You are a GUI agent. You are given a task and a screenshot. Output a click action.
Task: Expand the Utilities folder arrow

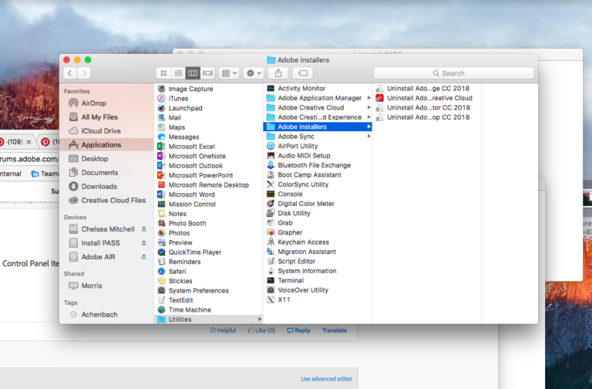[259, 320]
